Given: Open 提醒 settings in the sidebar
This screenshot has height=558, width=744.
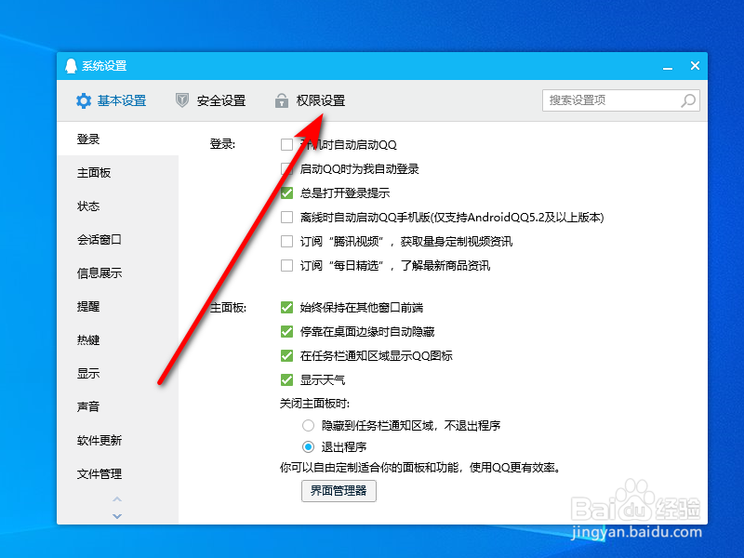Looking at the screenshot, I should (x=118, y=307).
